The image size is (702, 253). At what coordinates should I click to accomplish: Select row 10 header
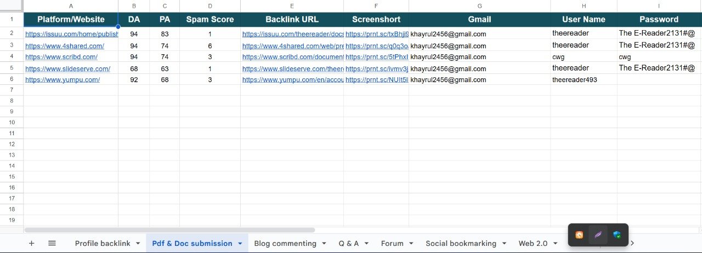click(x=12, y=122)
